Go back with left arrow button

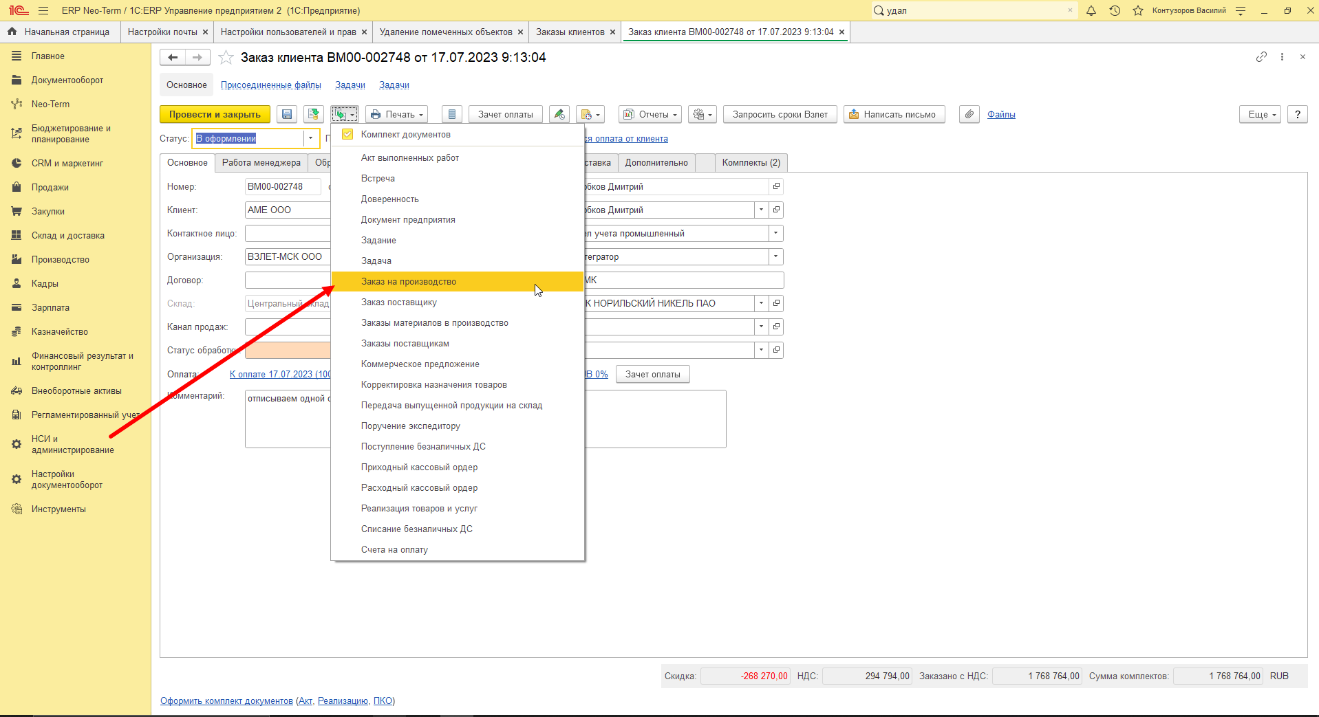tap(173, 58)
